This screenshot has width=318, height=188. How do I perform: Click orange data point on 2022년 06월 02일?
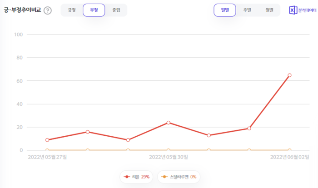click(289, 150)
